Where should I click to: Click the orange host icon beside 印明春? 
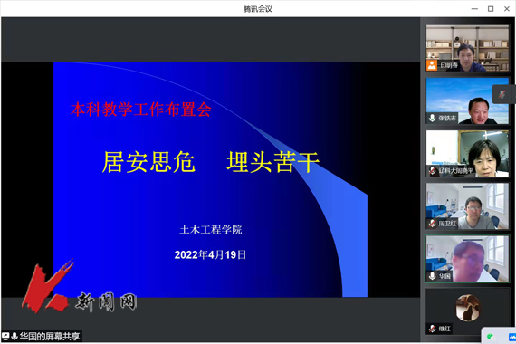(x=432, y=65)
